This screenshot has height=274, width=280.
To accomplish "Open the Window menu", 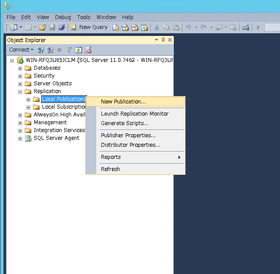I will click(106, 17).
